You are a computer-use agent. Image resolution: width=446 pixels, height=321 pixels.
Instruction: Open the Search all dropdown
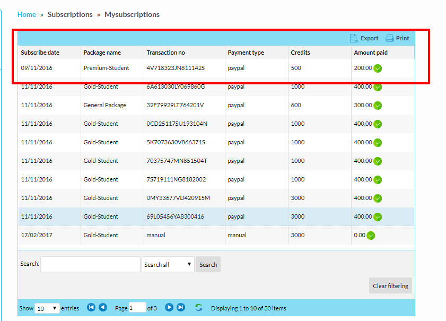pos(168,265)
